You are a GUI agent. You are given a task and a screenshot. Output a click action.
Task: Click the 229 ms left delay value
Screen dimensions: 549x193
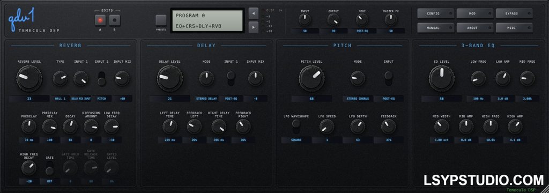170,140
